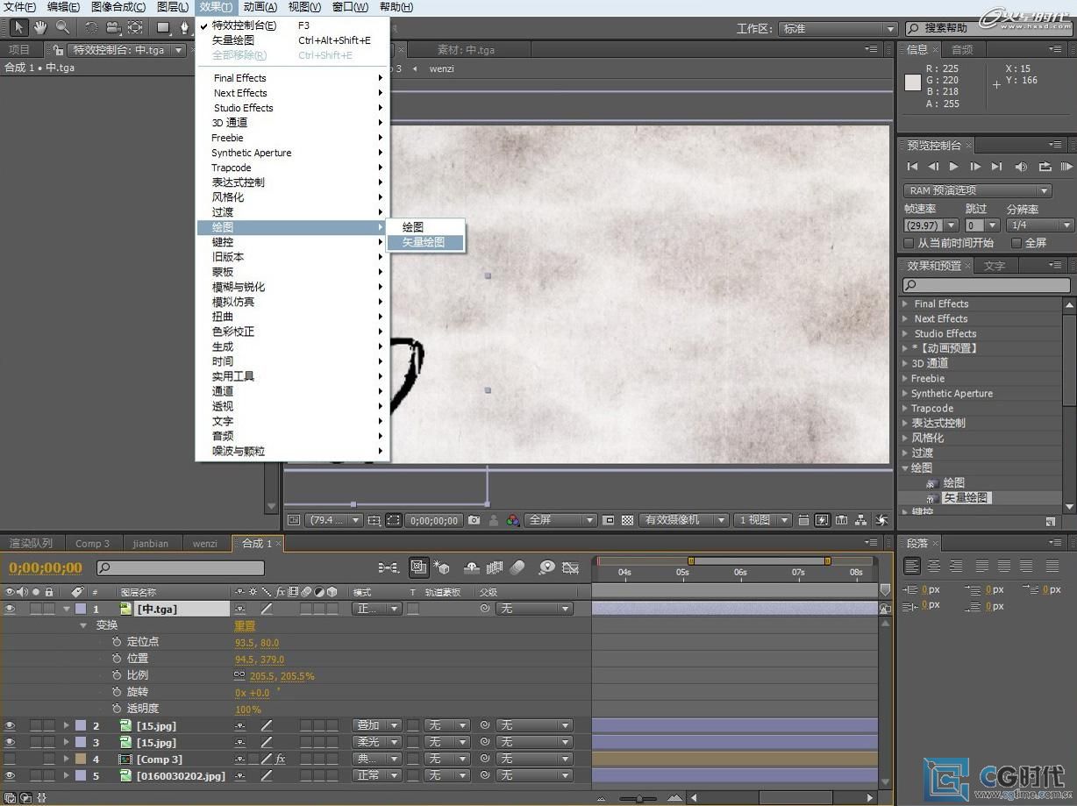Take a snapshot with the camera icon
The width and height of the screenshot is (1077, 806).
(x=474, y=520)
